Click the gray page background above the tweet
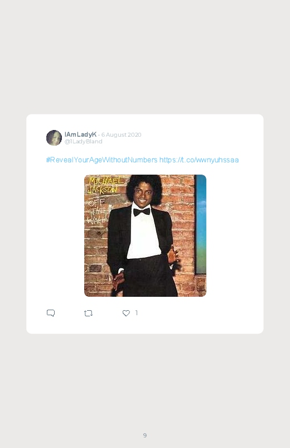 tap(145, 57)
